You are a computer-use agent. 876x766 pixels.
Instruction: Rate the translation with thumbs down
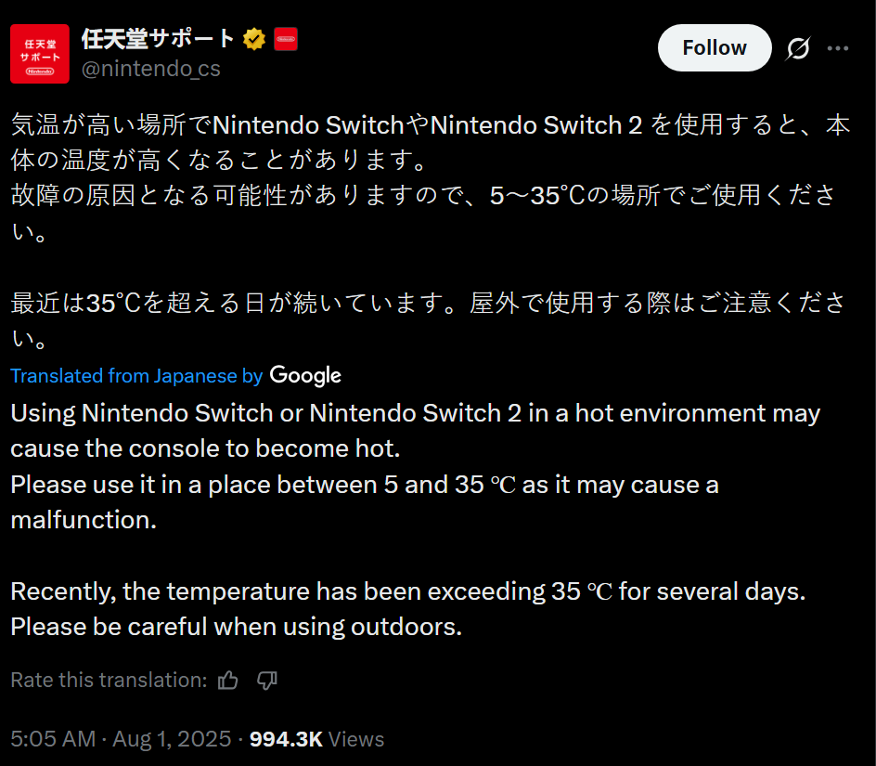click(x=267, y=681)
